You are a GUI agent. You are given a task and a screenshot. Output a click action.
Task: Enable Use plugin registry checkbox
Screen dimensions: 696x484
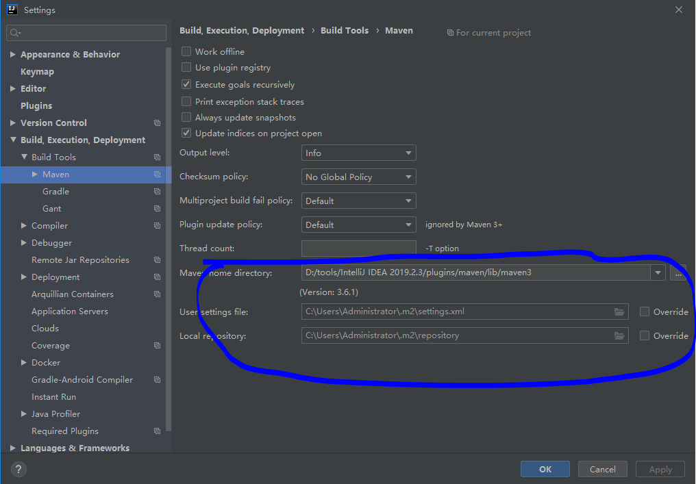coord(186,68)
